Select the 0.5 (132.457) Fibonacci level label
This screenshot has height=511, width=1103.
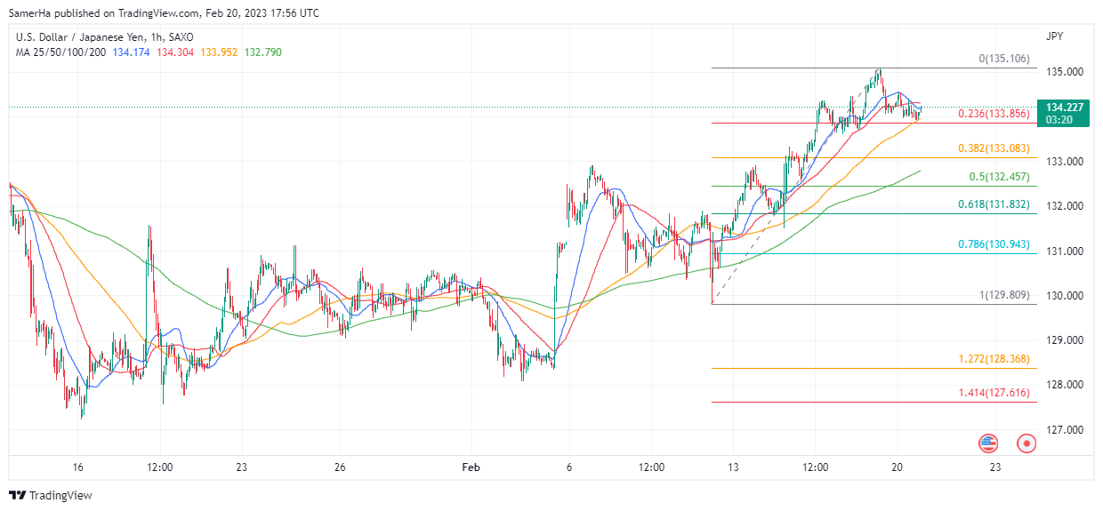point(998,177)
